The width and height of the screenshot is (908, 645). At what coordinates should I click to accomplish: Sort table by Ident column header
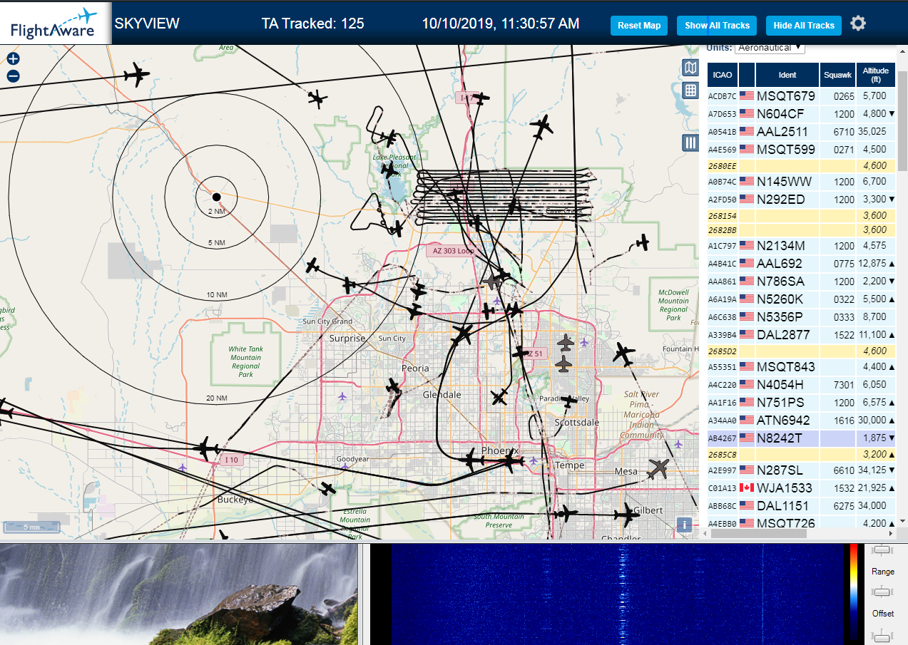click(x=787, y=75)
